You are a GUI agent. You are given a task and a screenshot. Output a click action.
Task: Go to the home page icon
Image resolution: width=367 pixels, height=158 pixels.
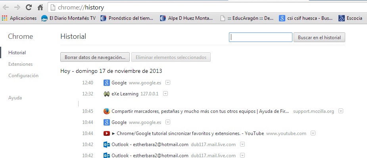(x=40, y=8)
